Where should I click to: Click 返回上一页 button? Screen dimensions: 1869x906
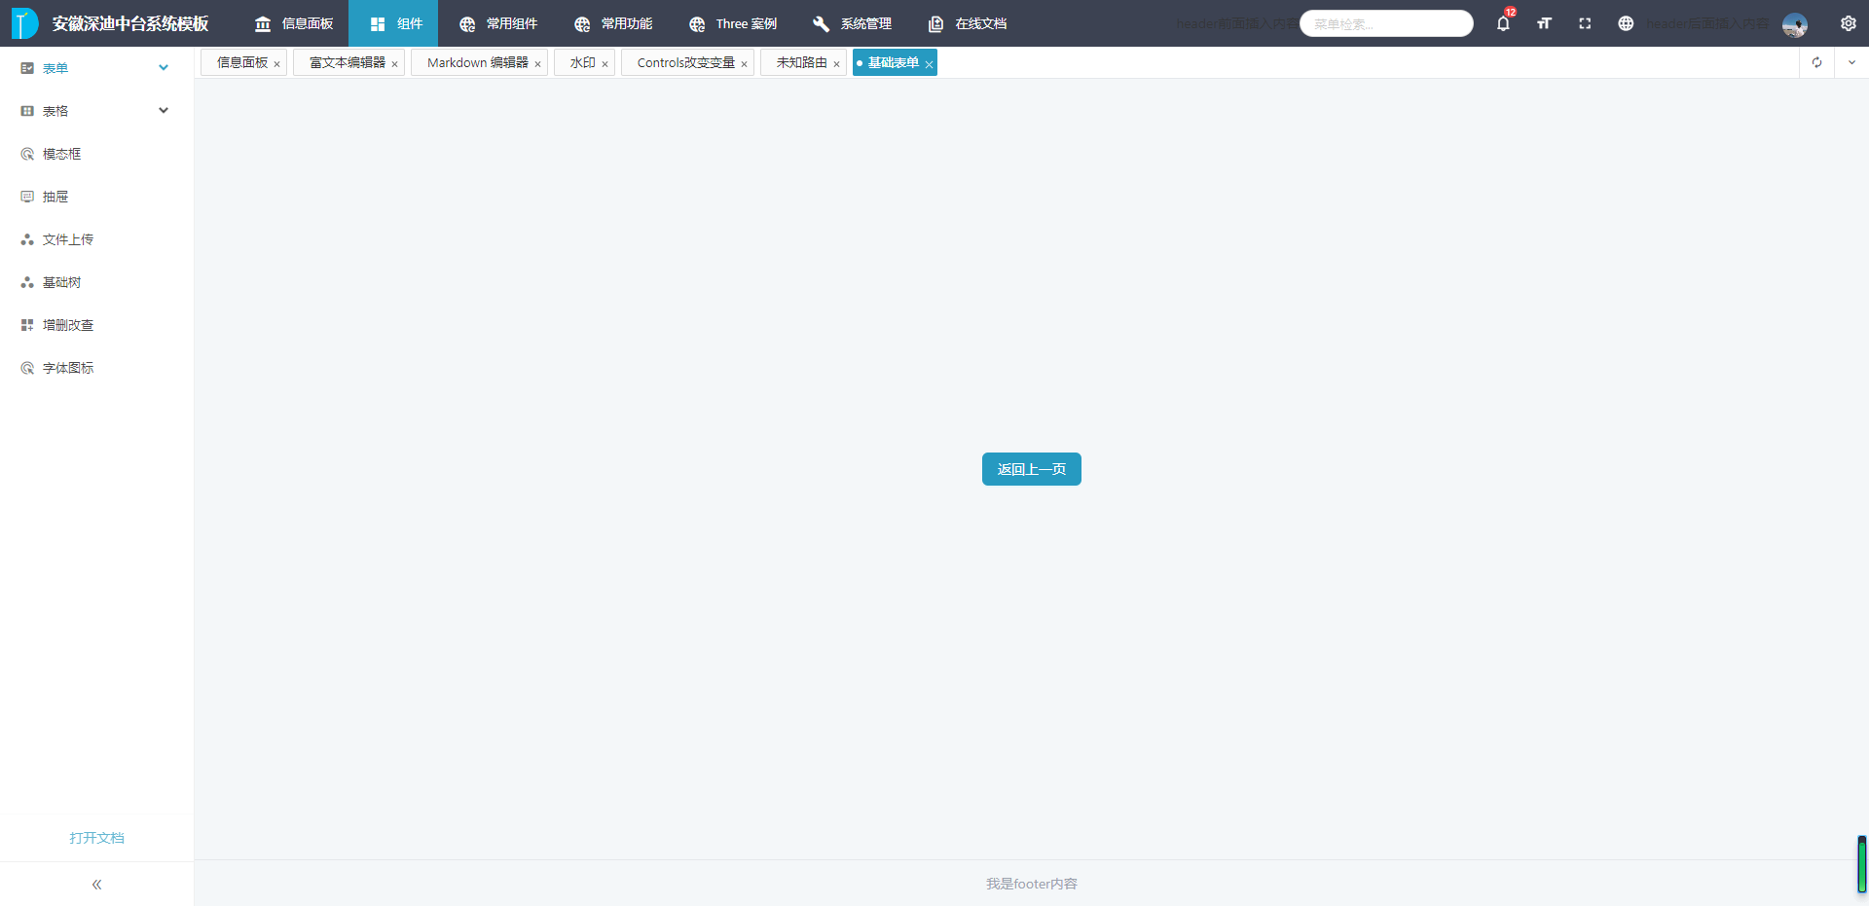[x=1032, y=469]
